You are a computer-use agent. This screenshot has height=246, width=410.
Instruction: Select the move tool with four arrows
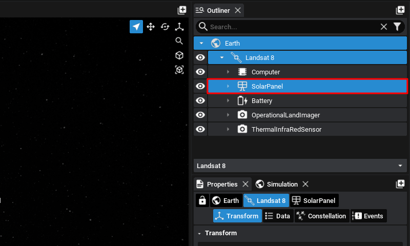click(151, 27)
